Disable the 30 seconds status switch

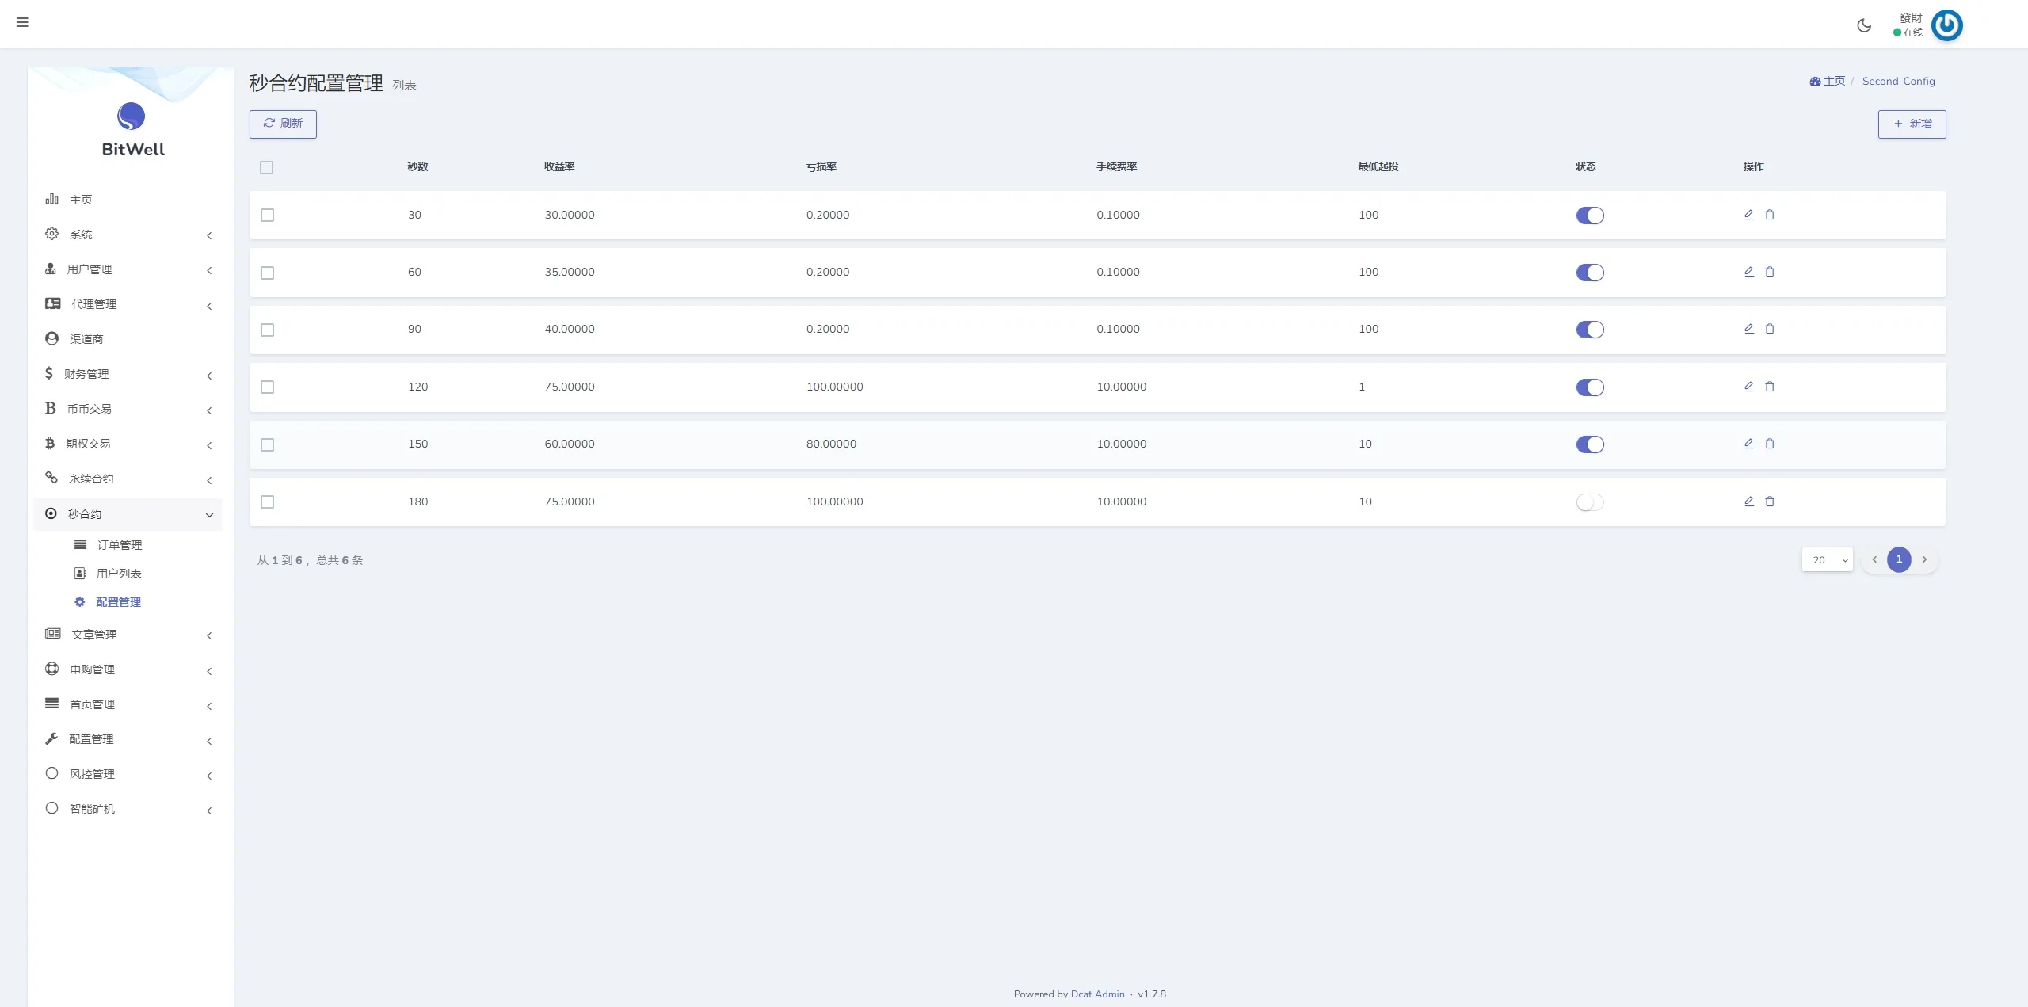pyautogui.click(x=1590, y=216)
